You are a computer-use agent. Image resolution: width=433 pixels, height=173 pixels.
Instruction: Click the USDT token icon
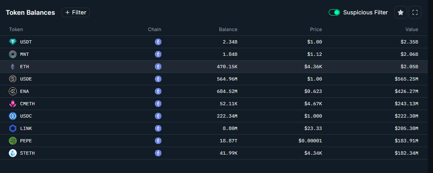pyautogui.click(x=13, y=42)
